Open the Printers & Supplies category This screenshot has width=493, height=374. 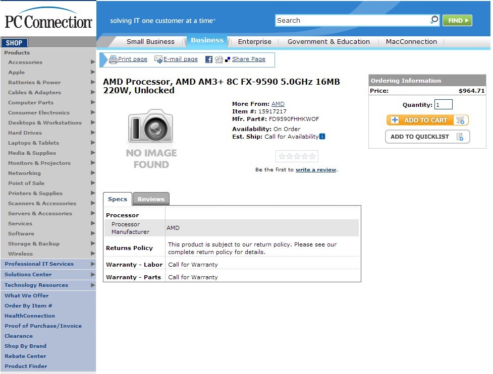[35, 193]
